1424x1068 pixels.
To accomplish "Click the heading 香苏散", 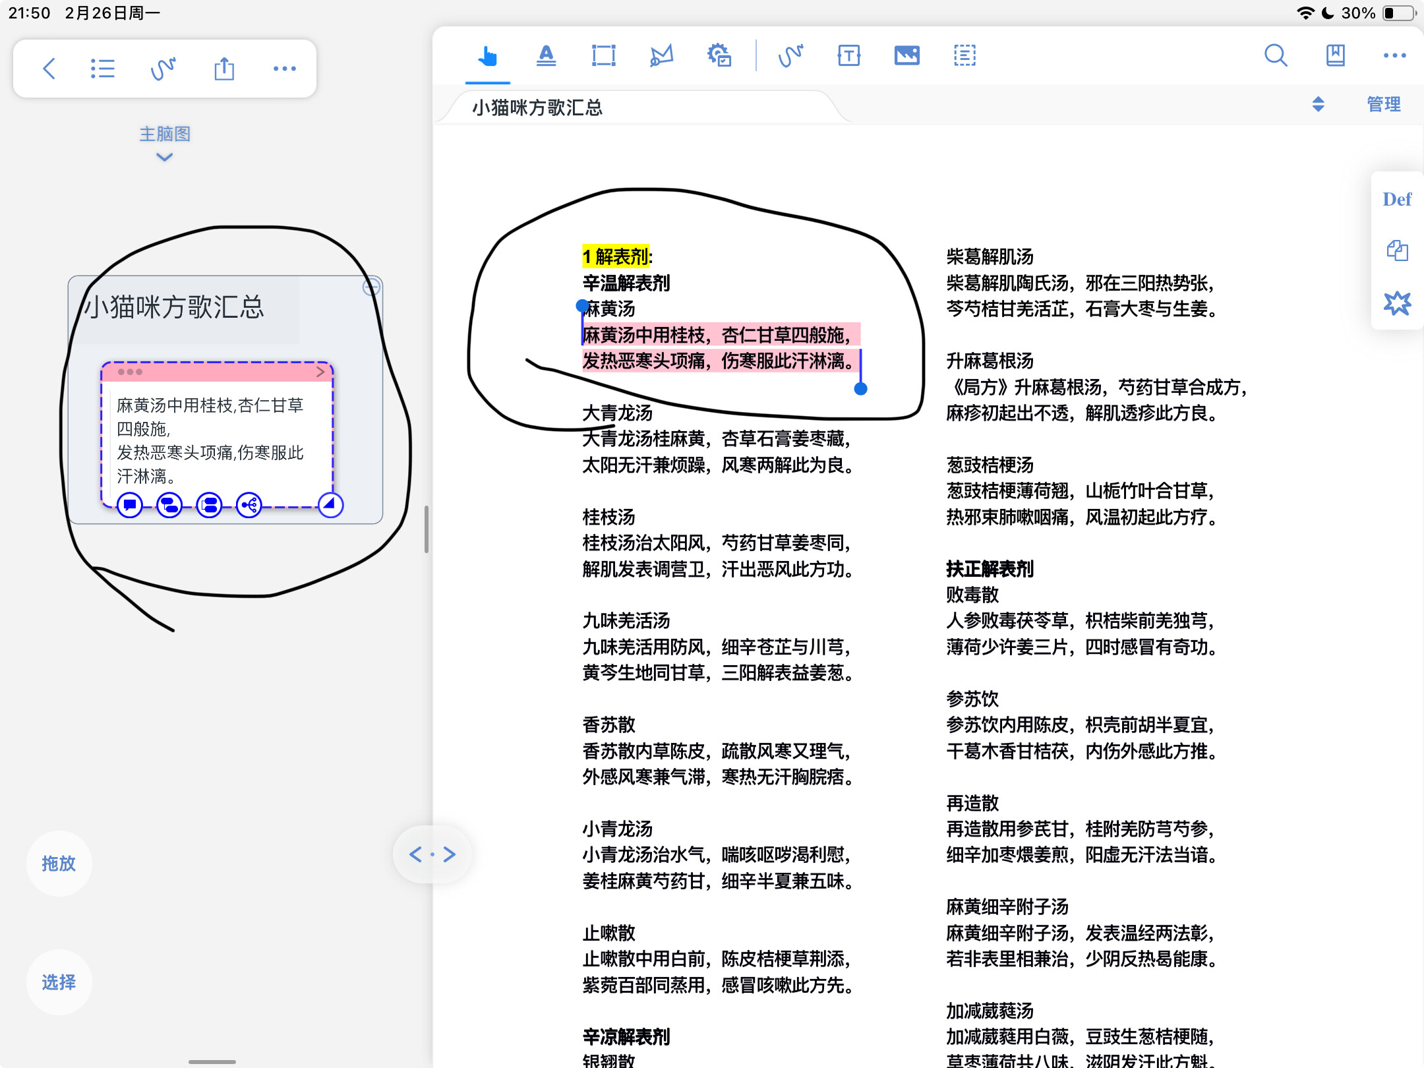I will tap(608, 725).
